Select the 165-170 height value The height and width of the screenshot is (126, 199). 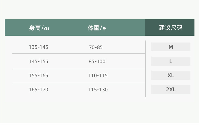[39, 90]
